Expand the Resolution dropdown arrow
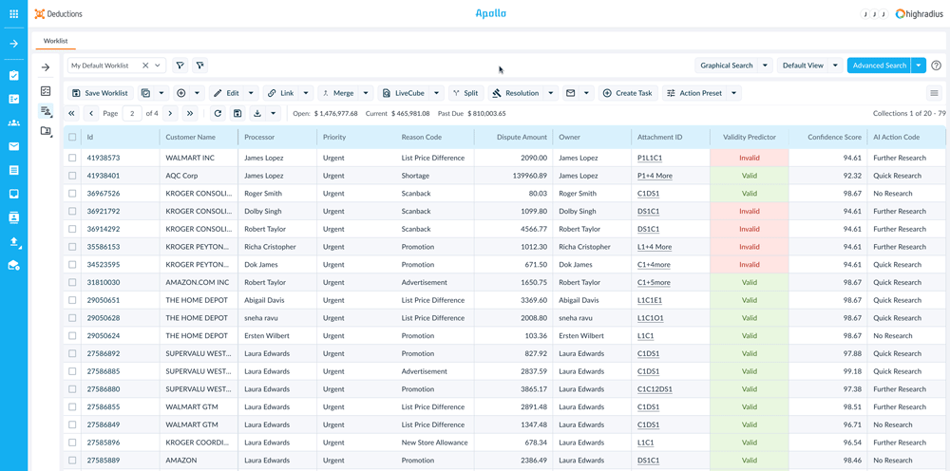950x471 pixels. pyautogui.click(x=551, y=93)
